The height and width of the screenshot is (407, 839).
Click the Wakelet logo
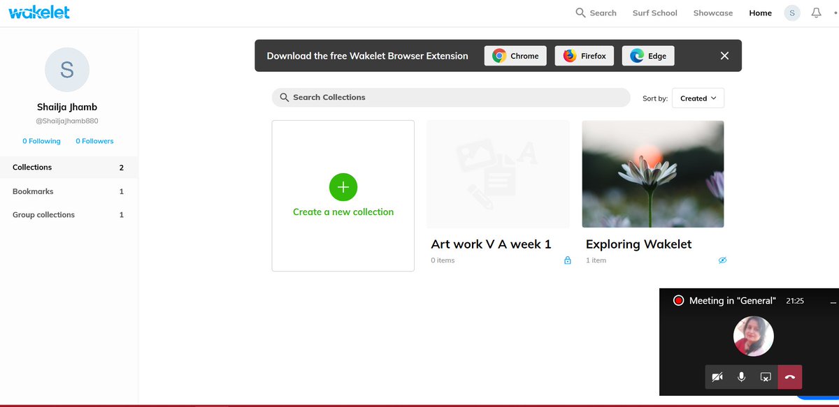[38, 12]
